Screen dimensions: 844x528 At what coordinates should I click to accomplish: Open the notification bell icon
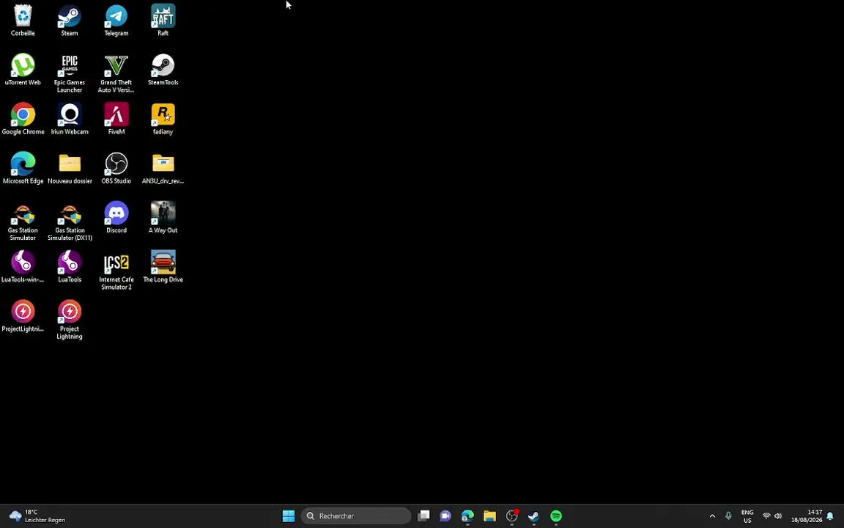pyautogui.click(x=830, y=516)
